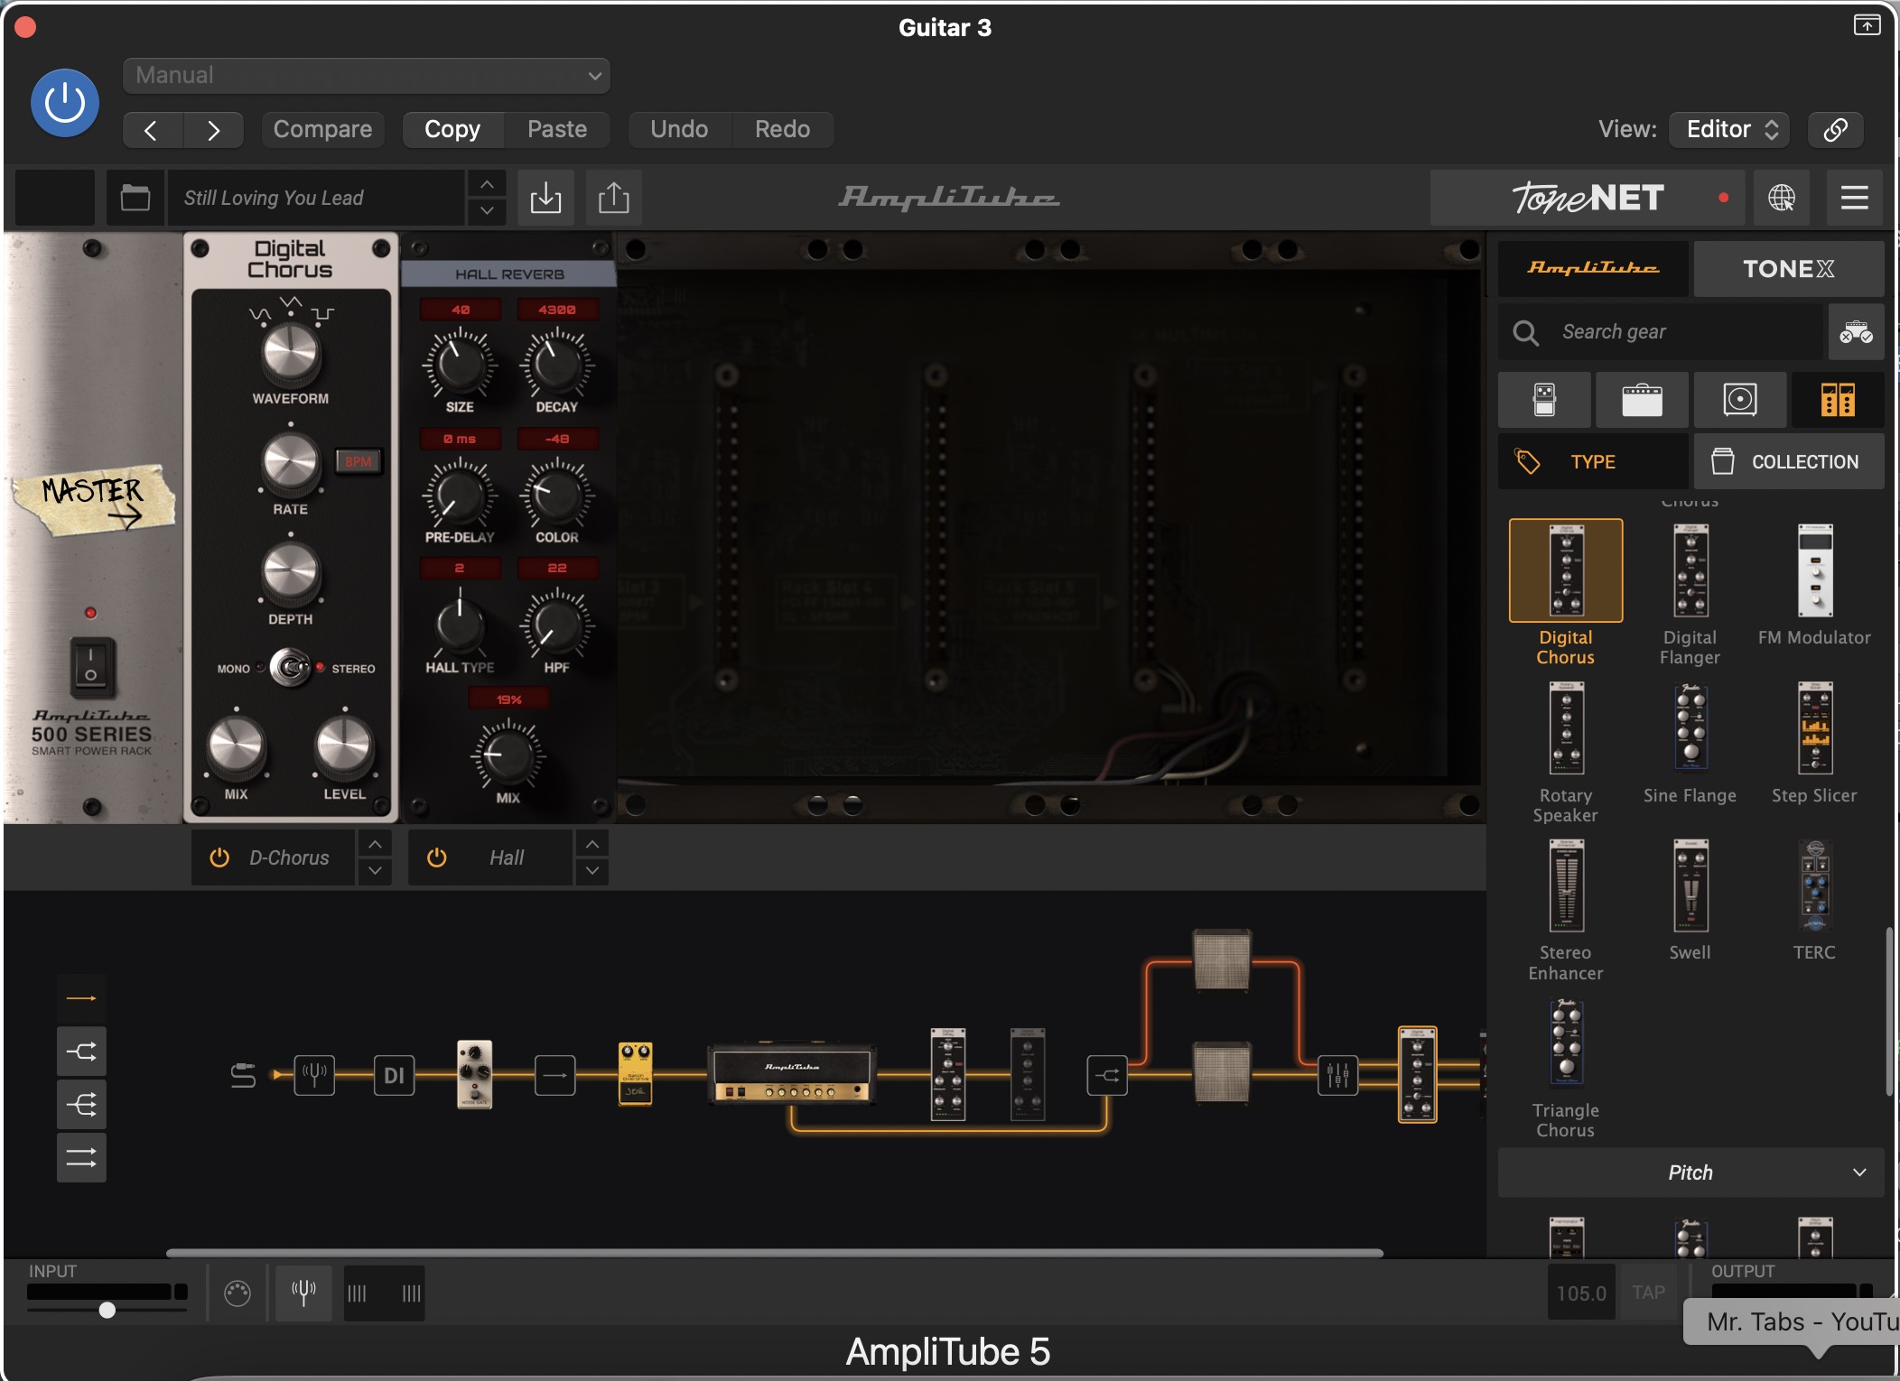Select the cabinet speaker gear category
This screenshot has height=1381, width=1900.
(x=1740, y=400)
